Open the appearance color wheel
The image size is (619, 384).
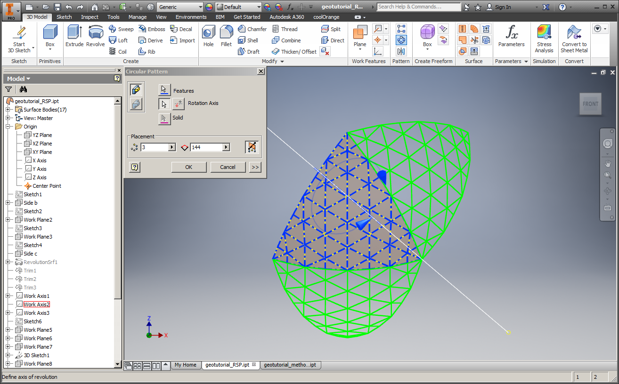[209, 7]
